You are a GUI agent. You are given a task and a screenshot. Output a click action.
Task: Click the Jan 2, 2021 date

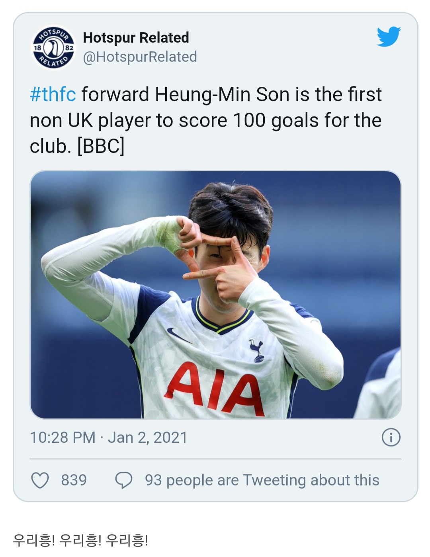click(147, 438)
